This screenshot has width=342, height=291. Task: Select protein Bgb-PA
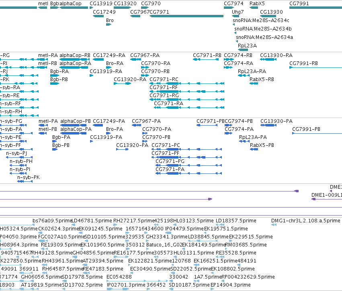coord(55,141)
